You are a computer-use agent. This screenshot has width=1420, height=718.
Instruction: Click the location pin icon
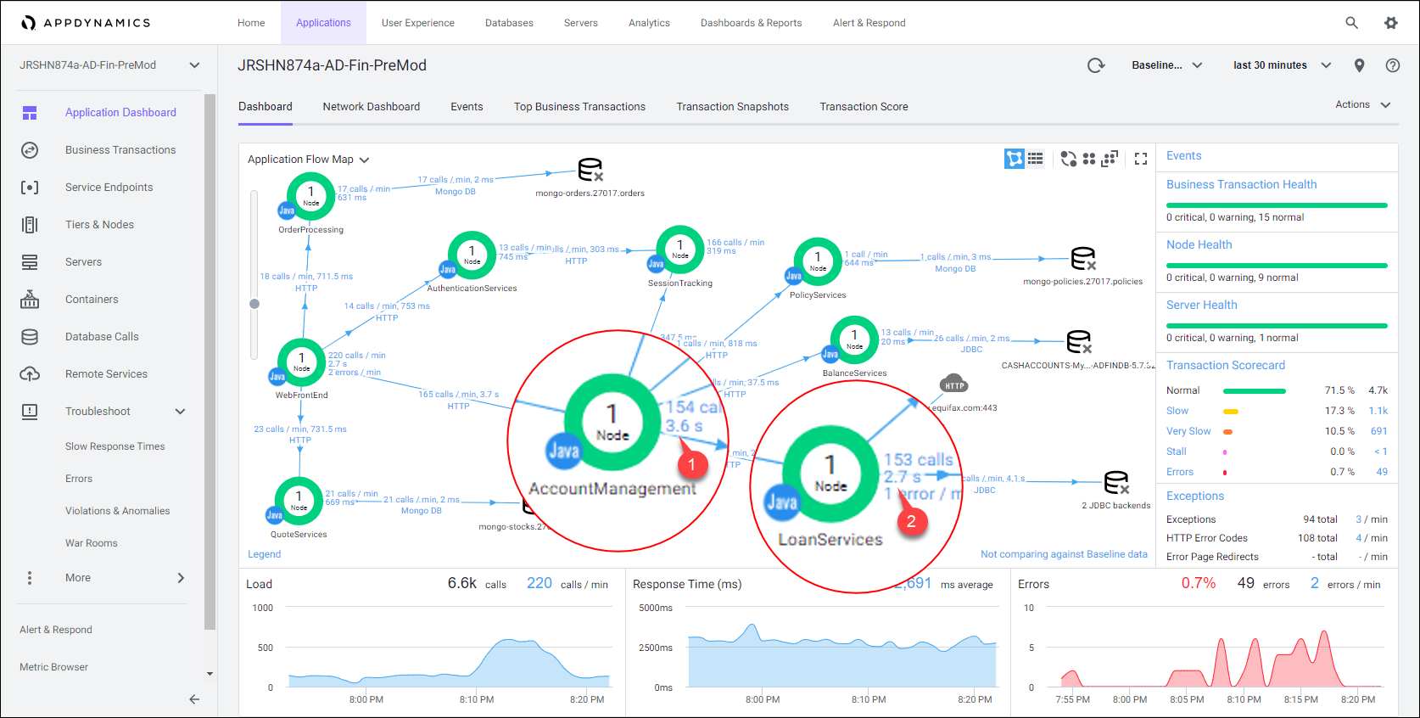pos(1359,65)
